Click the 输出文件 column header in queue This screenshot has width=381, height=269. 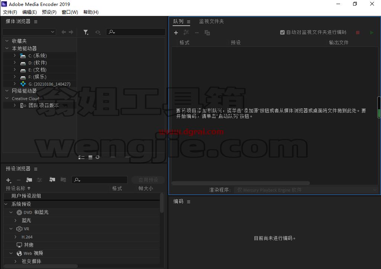[339, 42]
